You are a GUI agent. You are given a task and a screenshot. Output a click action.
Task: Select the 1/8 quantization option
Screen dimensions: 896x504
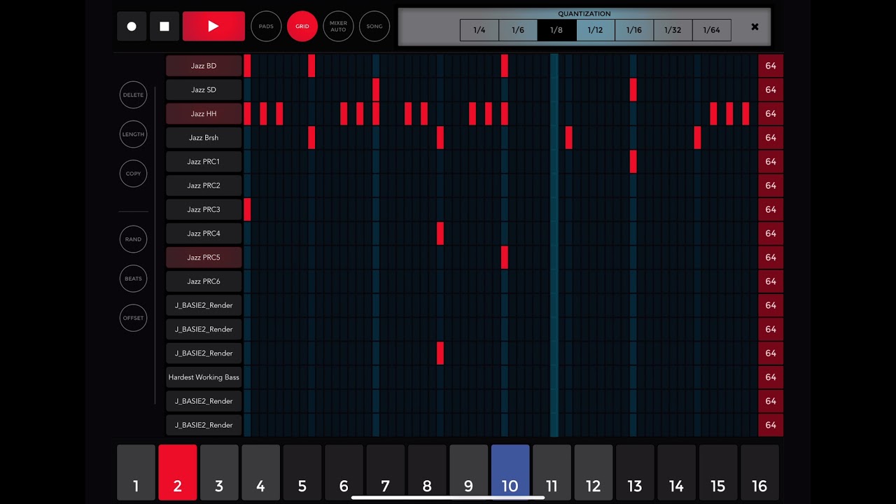[x=556, y=30]
